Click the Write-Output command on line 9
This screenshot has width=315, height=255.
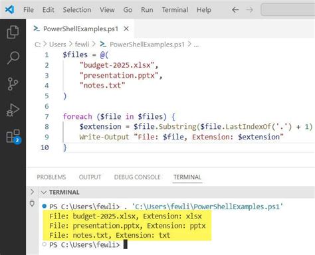104,137
